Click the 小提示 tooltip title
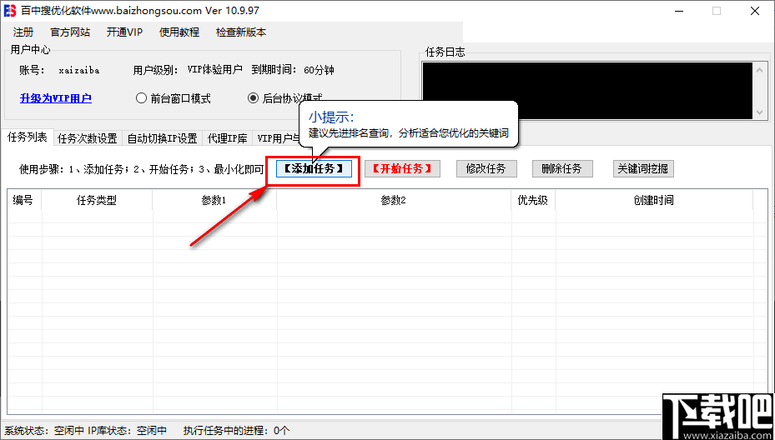 point(332,117)
